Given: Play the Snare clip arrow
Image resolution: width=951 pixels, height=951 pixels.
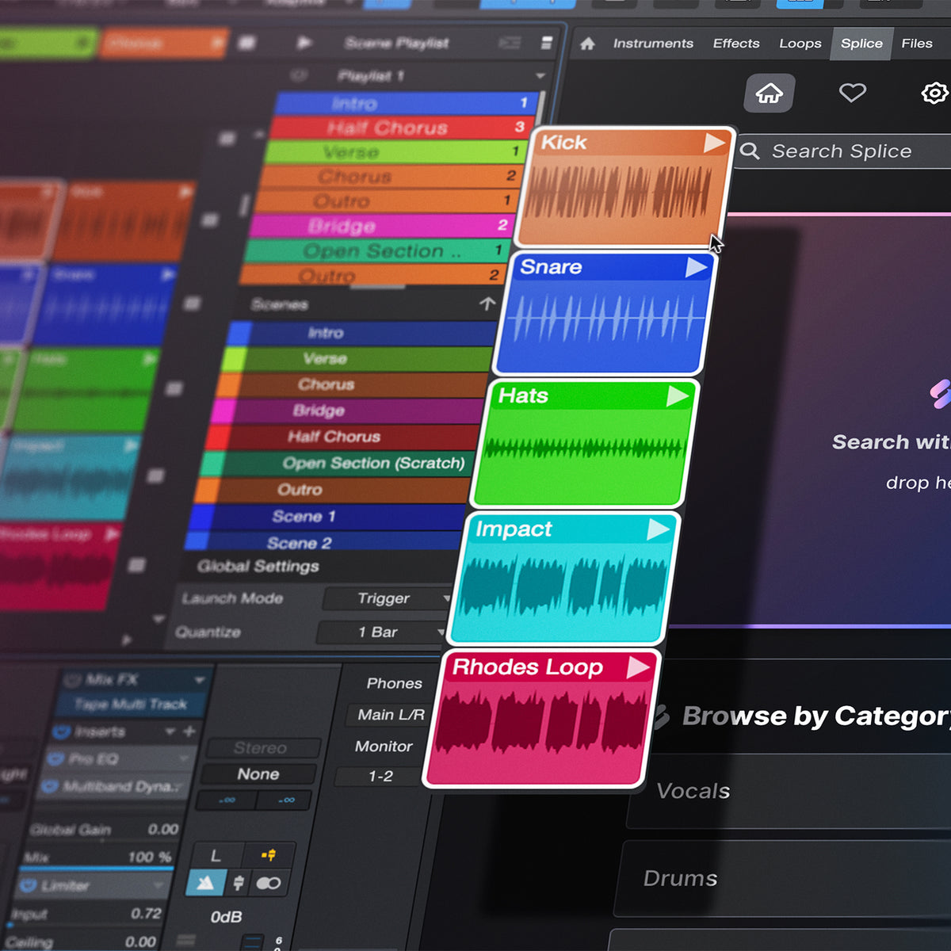Looking at the screenshot, I should pyautogui.click(x=696, y=268).
